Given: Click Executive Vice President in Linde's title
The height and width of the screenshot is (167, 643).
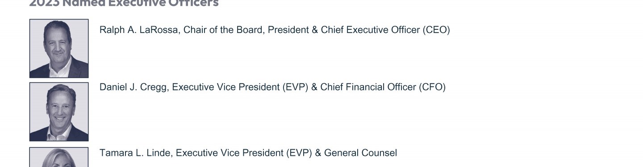Looking at the screenshot, I should [230, 153].
